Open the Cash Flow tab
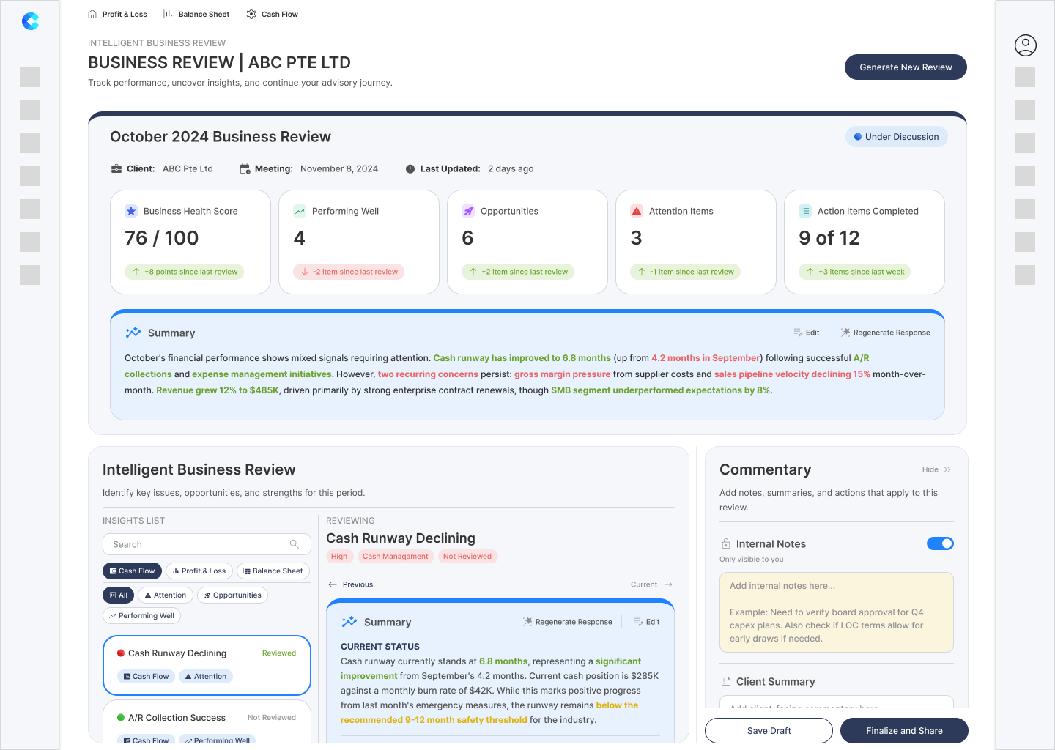This screenshot has width=1055, height=750. (x=273, y=14)
